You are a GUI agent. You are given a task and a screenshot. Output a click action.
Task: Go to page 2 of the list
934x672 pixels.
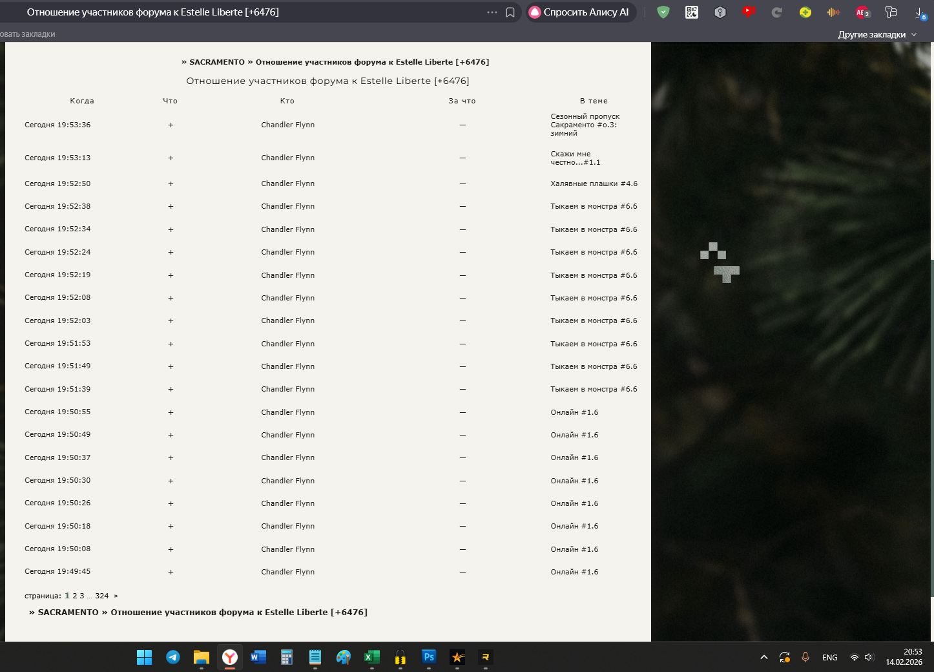click(75, 596)
